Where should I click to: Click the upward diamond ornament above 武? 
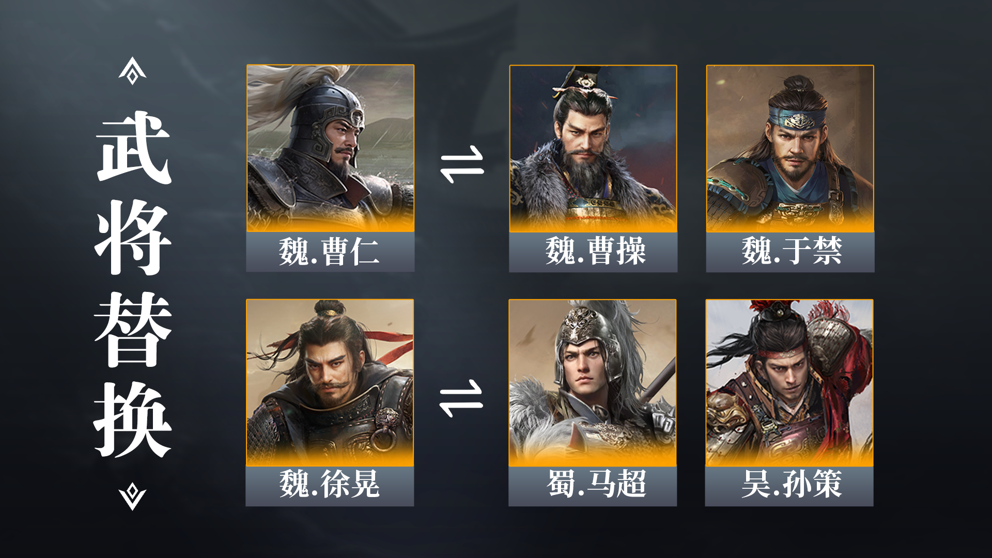132,71
